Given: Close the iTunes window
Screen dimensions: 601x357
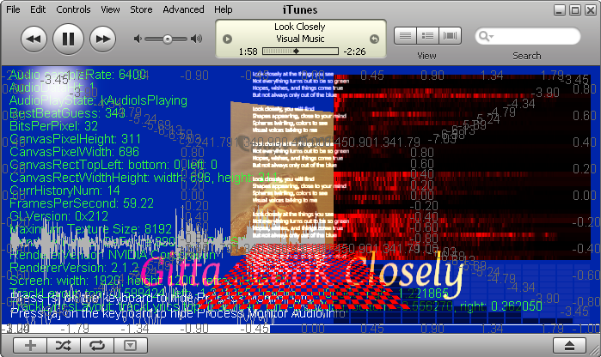Looking at the screenshot, I should pyautogui.click(x=591, y=10).
